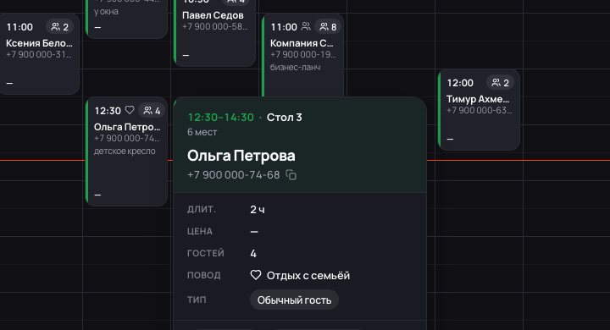The image size is (610, 330).
Task: Click guest count badge 4 on Ольга card
Action: [152, 111]
